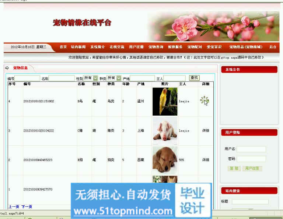Image resolution: width=283 pixels, height=219 pixels.
Task: Expand the 种类 dropdown filter
Action: click(x=114, y=78)
